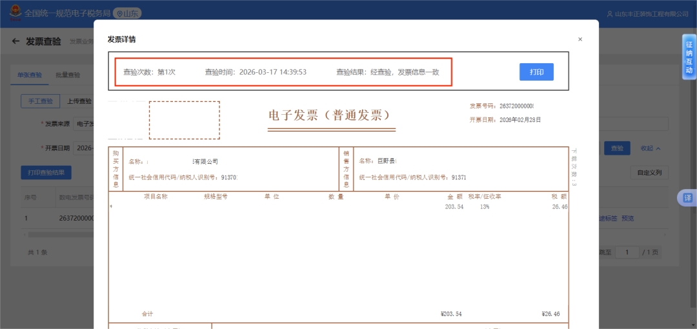This screenshot has width=697, height=329.
Task: Go back using the arrow beside 发票查验
Action: point(15,41)
